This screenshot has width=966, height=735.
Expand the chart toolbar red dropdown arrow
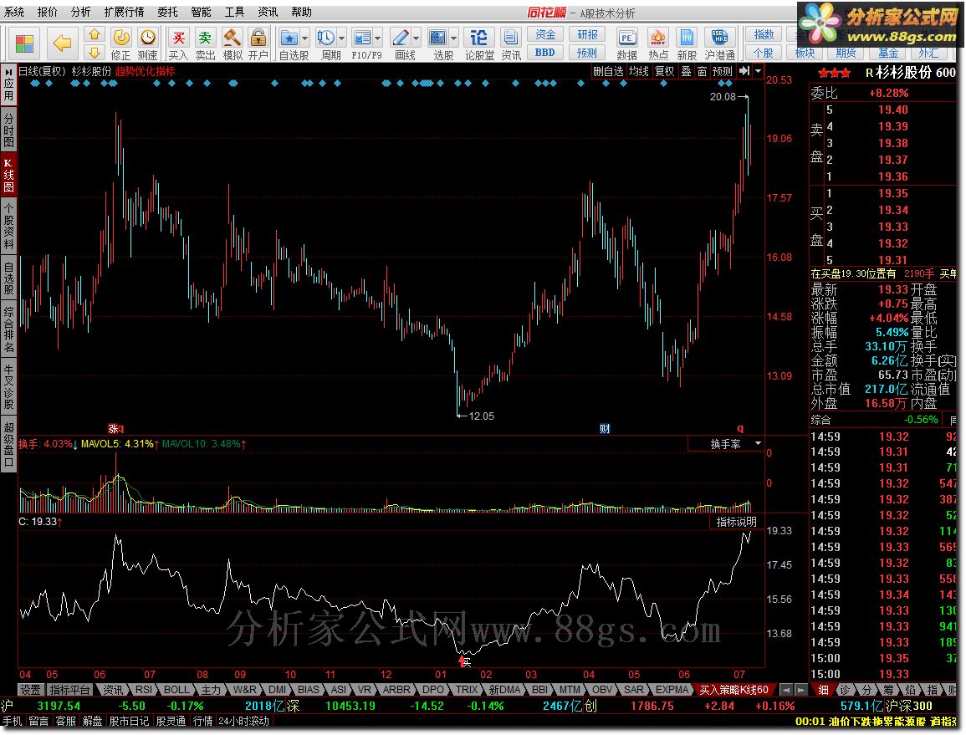point(759,71)
